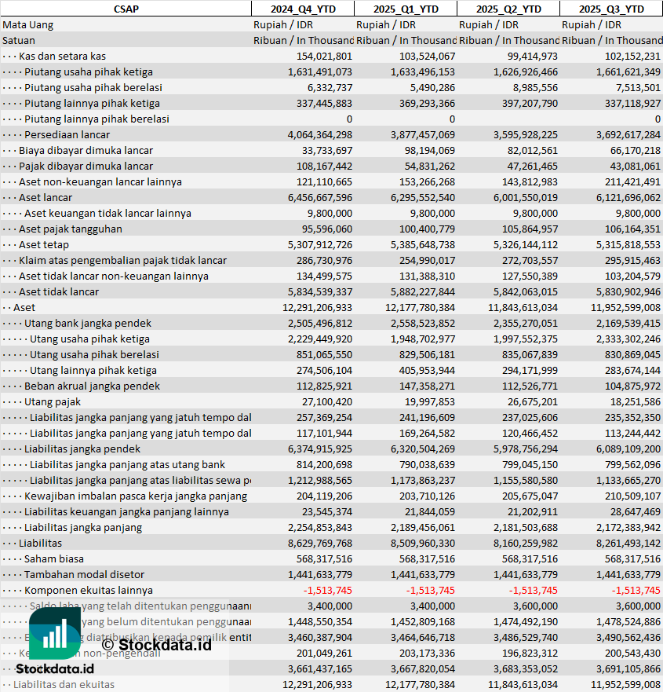The image size is (663, 692).
Task: Select the Utang bank jangka pendek label
Action: click(x=88, y=323)
